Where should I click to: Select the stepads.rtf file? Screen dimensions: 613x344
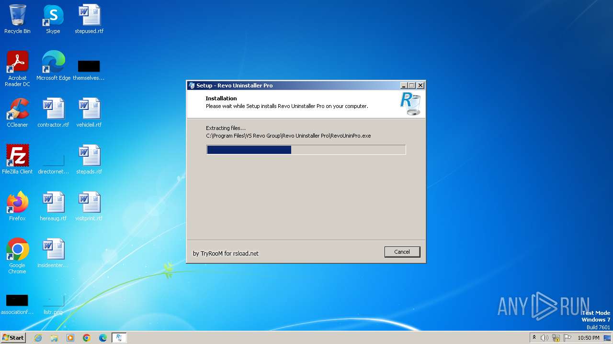(x=89, y=160)
